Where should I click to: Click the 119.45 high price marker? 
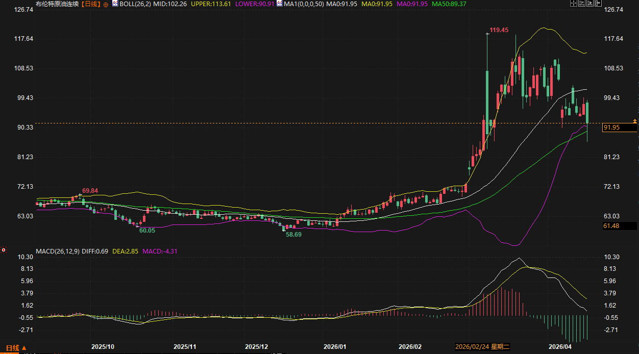(499, 31)
